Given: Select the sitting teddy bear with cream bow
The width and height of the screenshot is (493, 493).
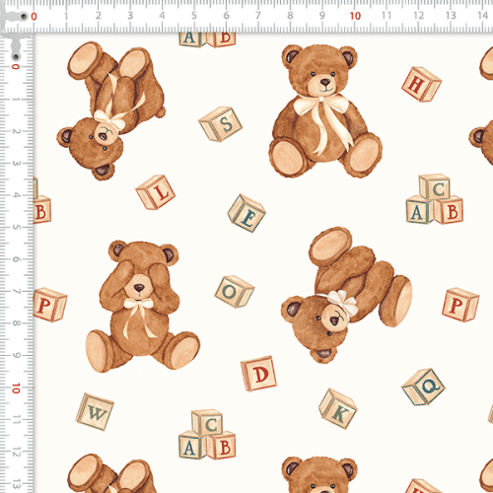Looking at the screenshot, I should [x=325, y=110].
